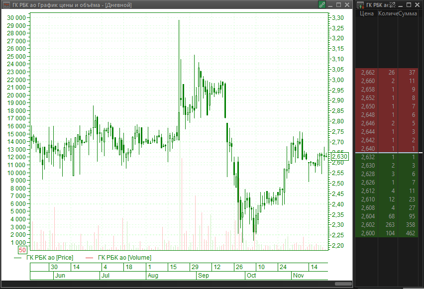
Task: Click the Цена column header
Action: [366, 13]
